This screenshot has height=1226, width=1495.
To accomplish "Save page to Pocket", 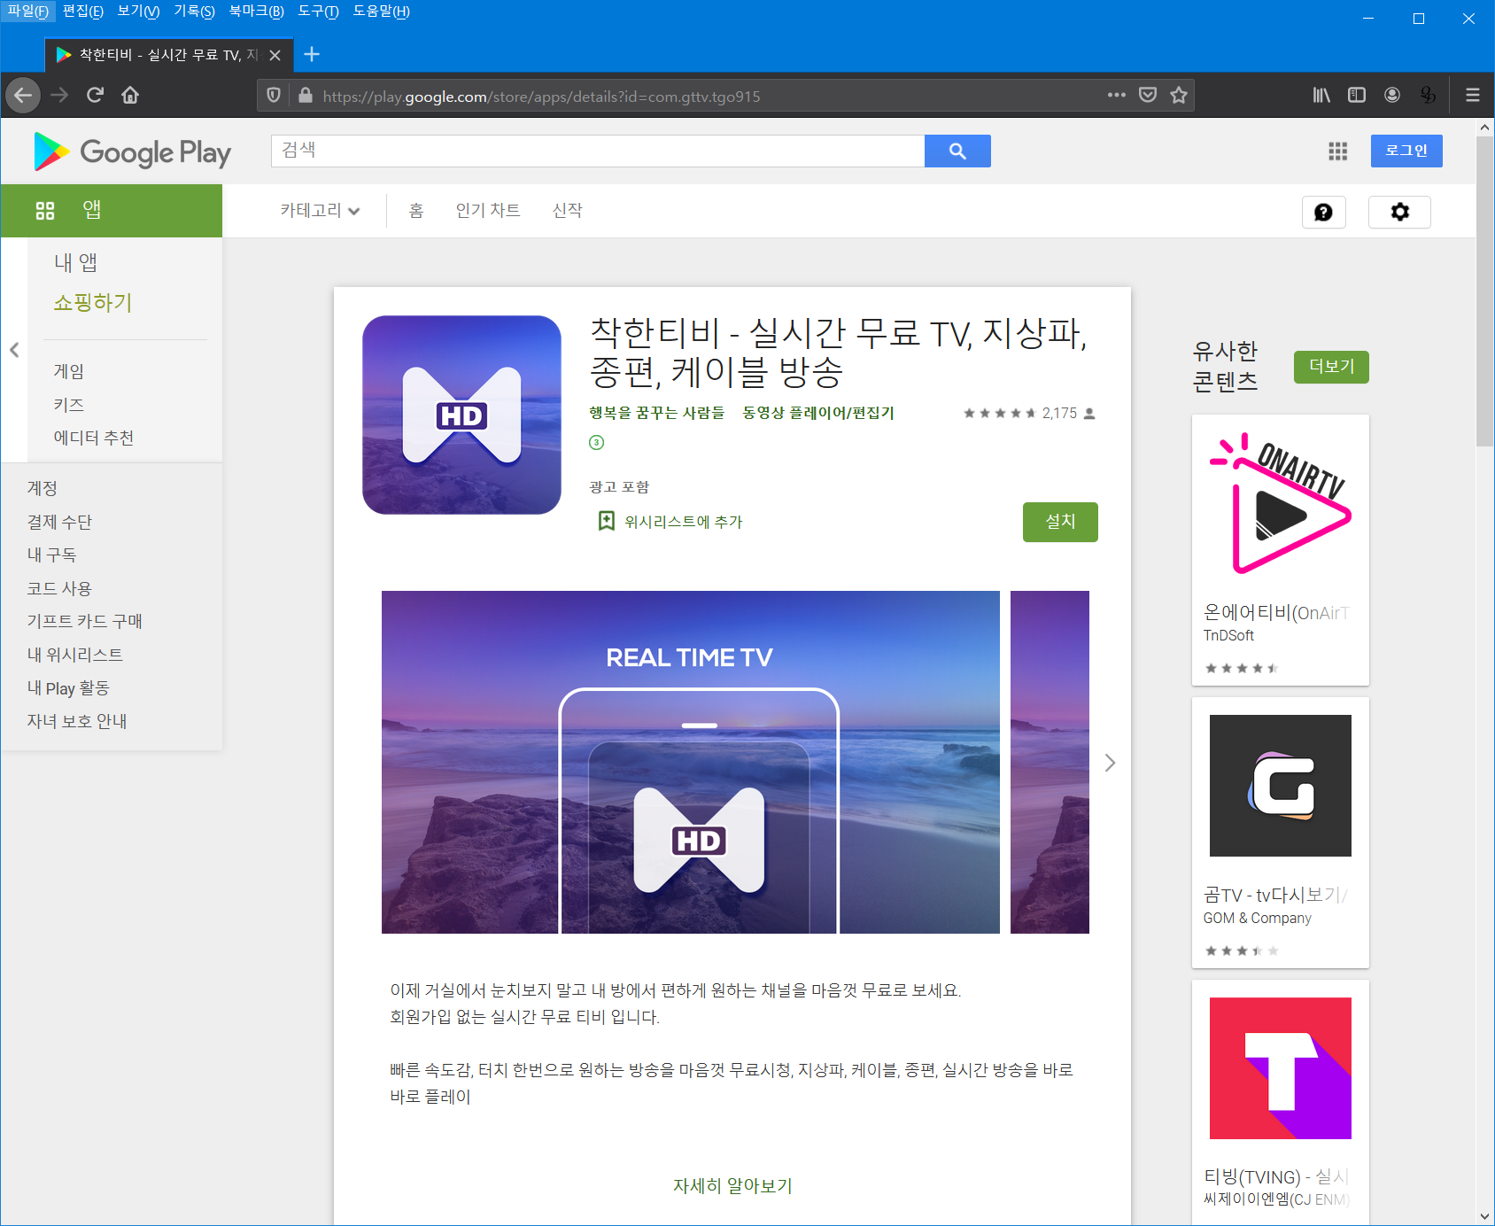I will (1148, 95).
